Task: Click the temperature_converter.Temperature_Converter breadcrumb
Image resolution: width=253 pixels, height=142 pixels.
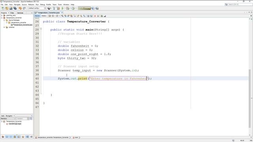Action: pyautogui.click(x=53, y=138)
